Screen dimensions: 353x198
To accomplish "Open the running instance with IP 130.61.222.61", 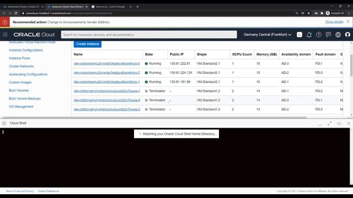I will pyautogui.click(x=106, y=64).
